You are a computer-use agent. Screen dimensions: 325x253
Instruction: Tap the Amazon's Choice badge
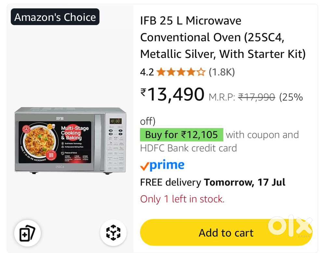point(55,17)
